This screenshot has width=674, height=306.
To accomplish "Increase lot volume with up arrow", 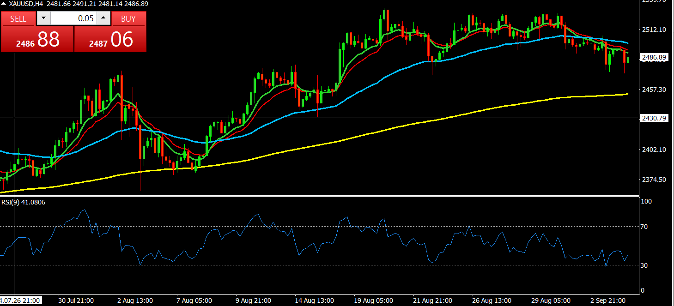I will [x=103, y=18].
